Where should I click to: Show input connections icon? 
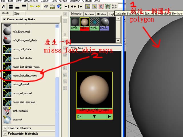coord(67,6)
